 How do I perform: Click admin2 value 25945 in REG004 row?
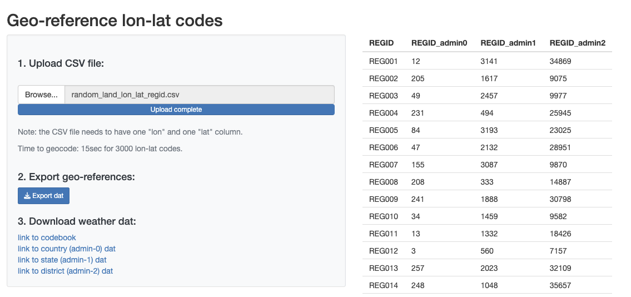pos(560,113)
